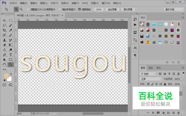Click the zoom out magnifier option
The height and width of the screenshot is (116, 186).
tap(21, 9)
